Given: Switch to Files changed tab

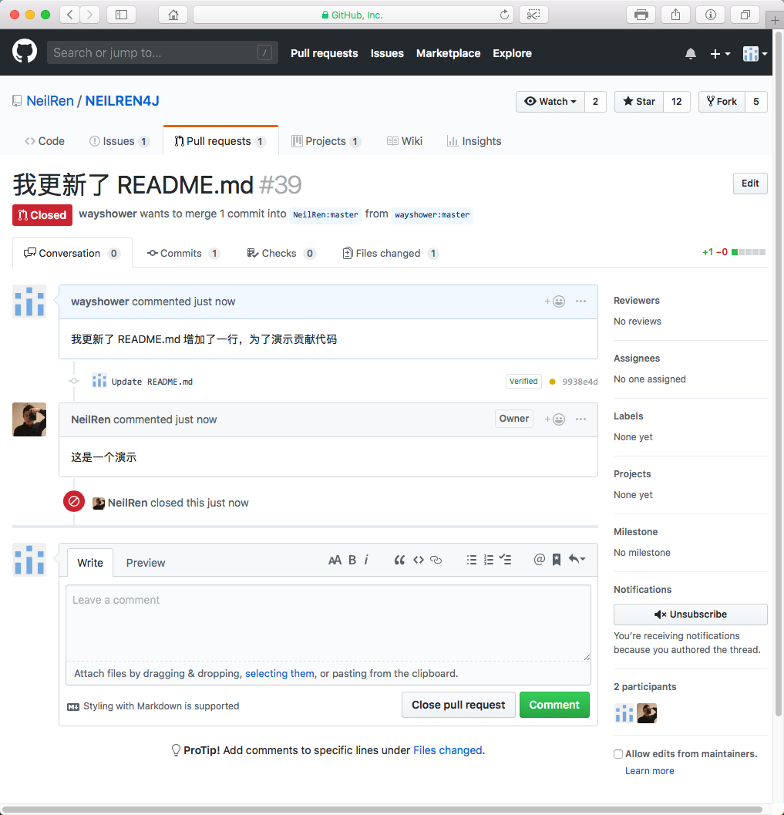Looking at the screenshot, I should (391, 253).
